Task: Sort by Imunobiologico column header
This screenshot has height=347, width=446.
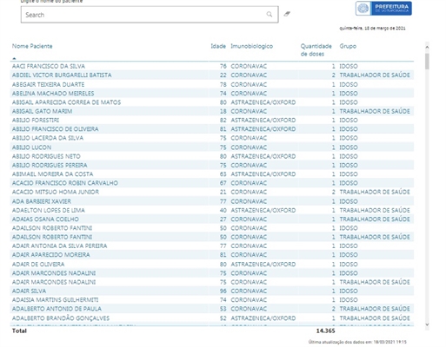Action: 251,46
